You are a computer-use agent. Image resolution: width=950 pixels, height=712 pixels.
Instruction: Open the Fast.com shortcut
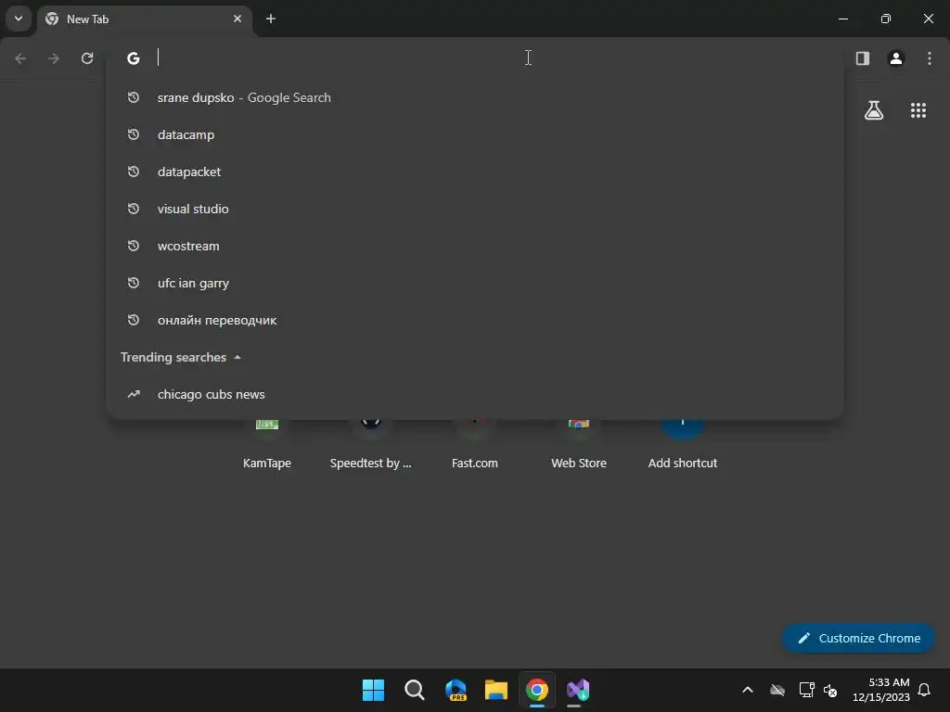point(475,445)
